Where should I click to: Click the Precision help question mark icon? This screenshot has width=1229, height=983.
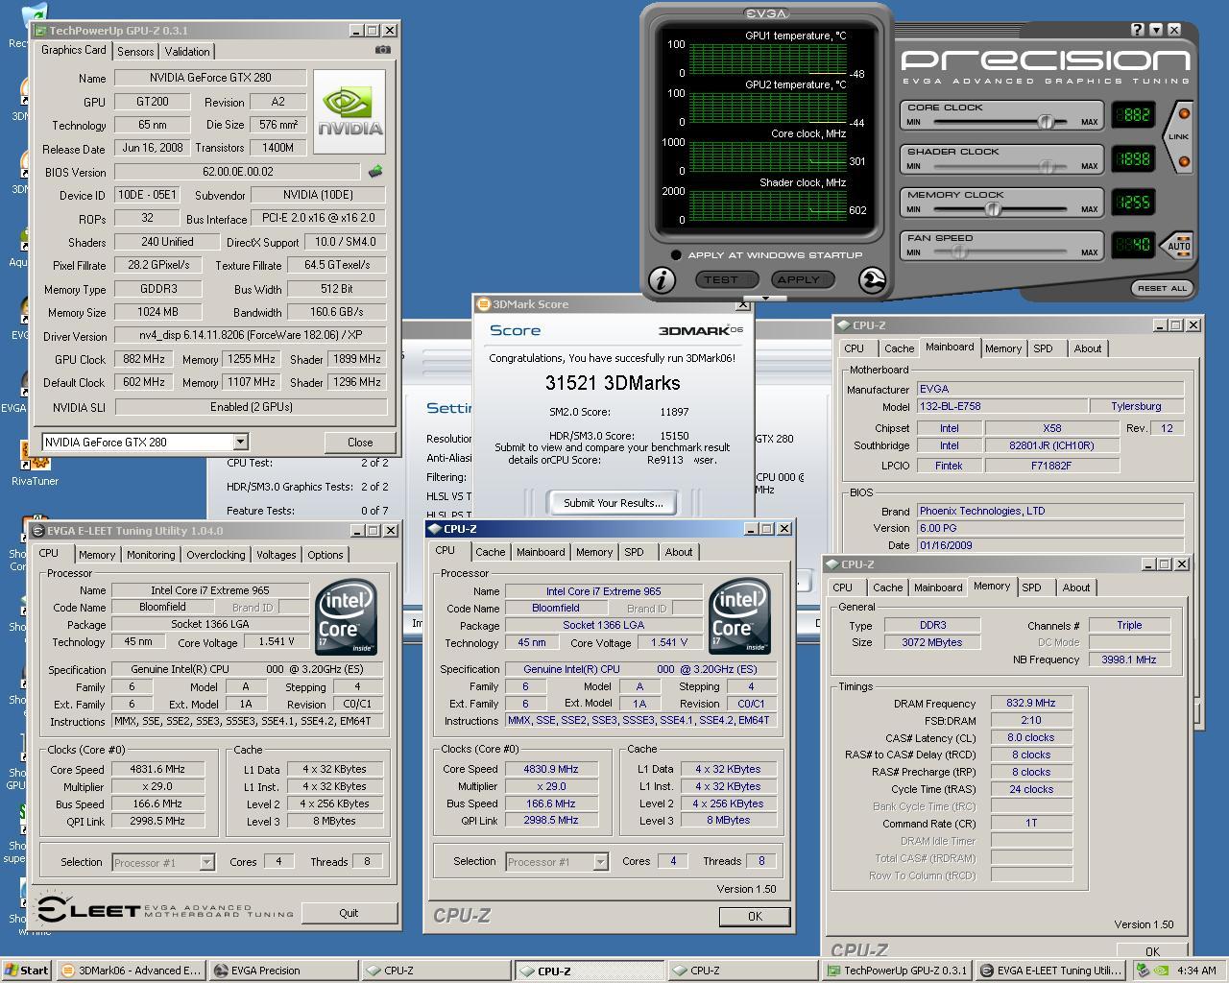1138,30
